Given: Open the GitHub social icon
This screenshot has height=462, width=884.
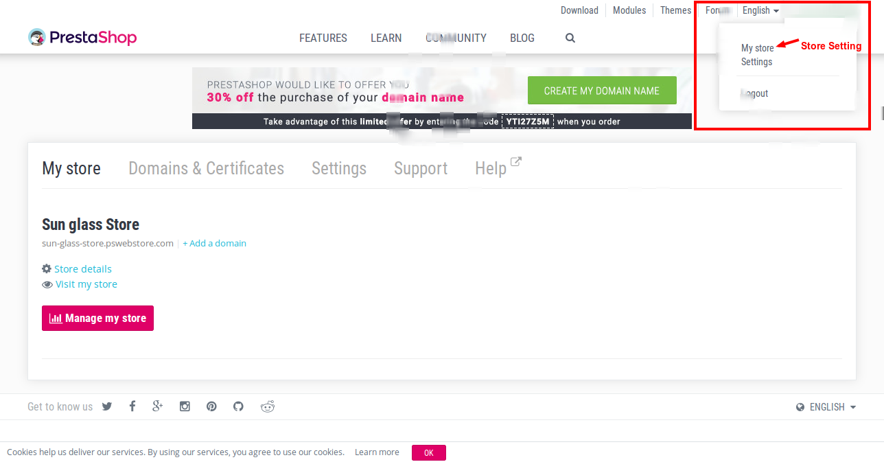Looking at the screenshot, I should pos(238,406).
